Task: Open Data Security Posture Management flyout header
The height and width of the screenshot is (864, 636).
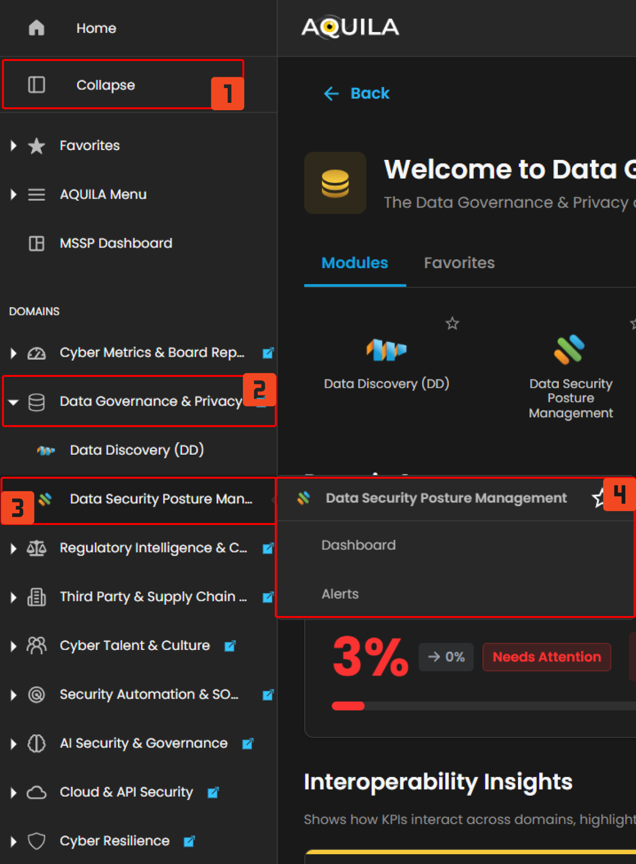Action: (x=446, y=498)
